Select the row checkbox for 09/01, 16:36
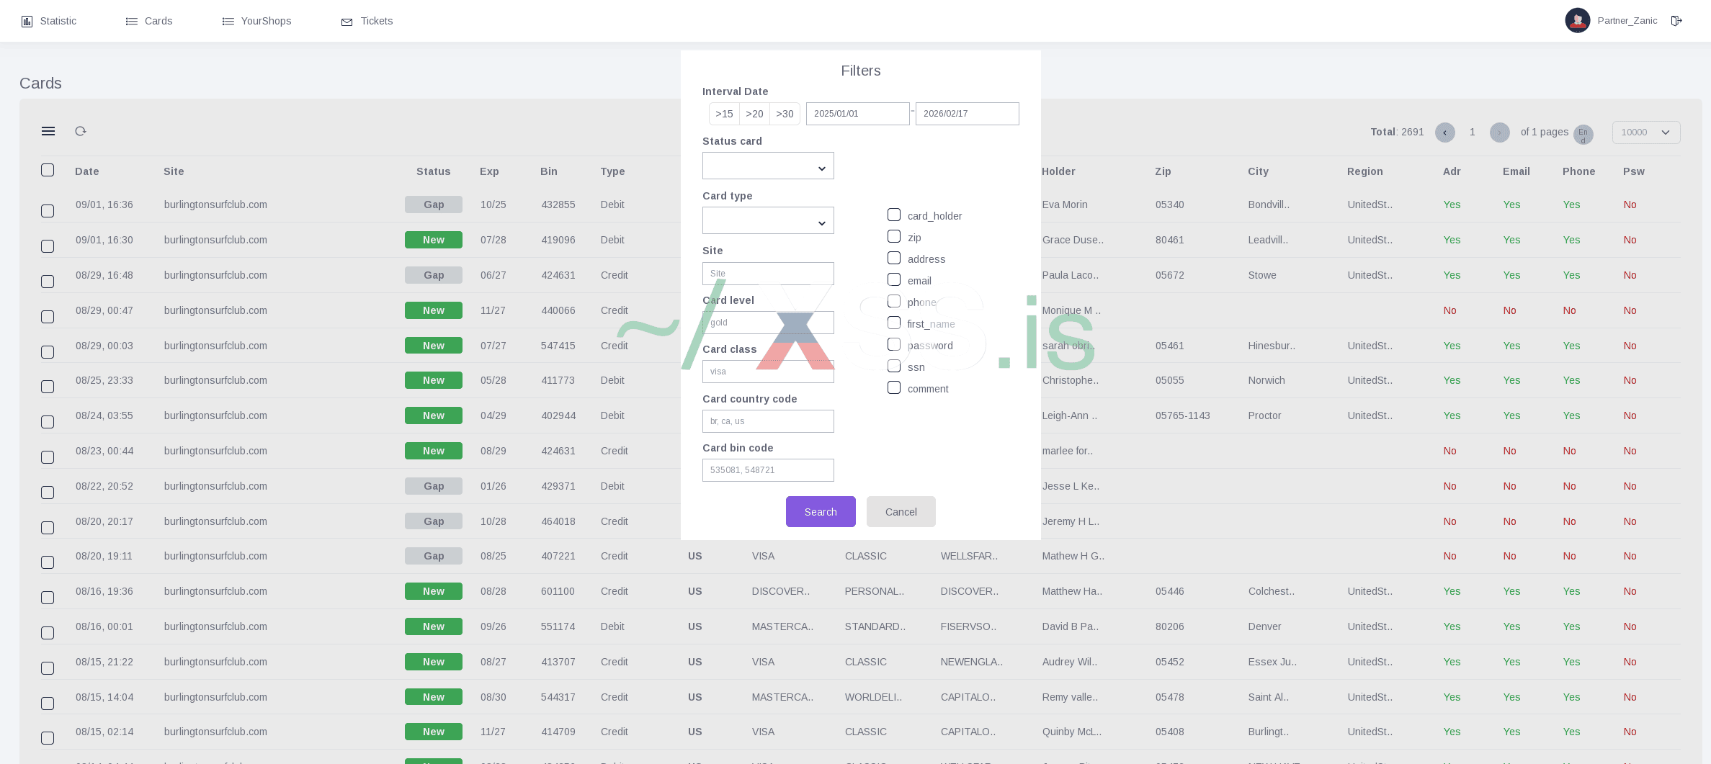This screenshot has width=1711, height=764. tap(48, 211)
